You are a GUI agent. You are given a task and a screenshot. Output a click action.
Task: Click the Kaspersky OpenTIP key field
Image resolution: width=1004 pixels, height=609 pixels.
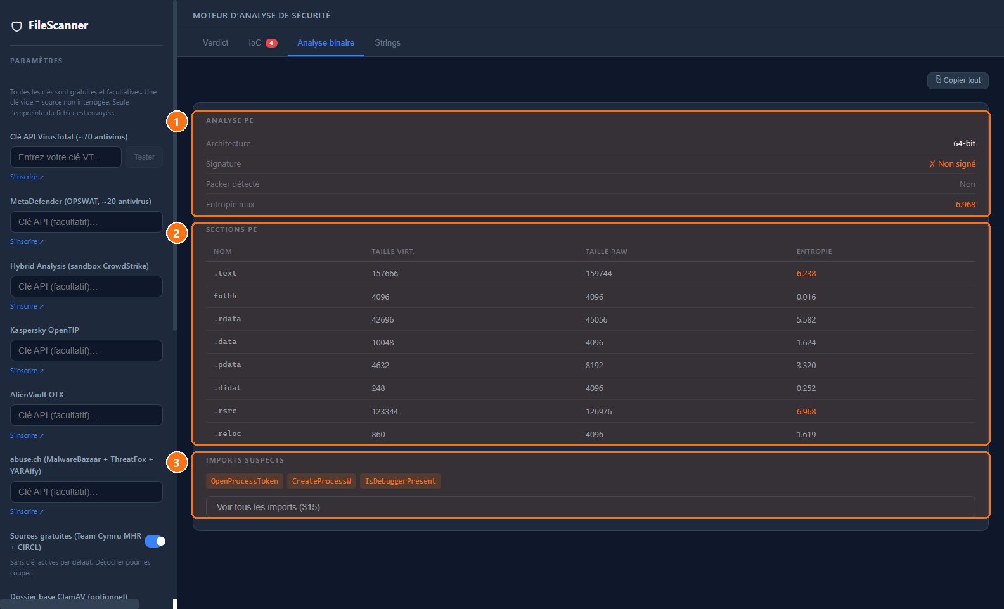(x=86, y=350)
